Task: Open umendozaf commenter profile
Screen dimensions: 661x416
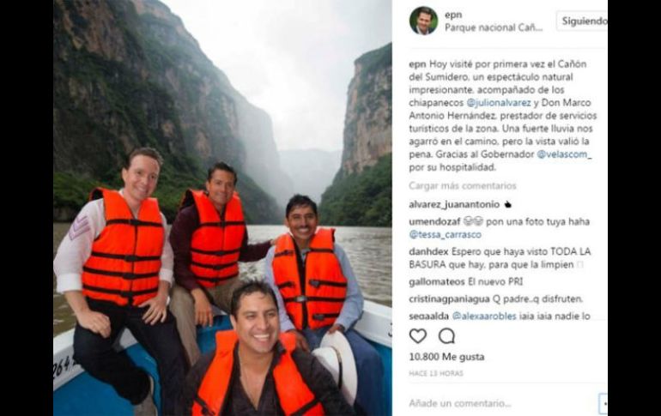Action: click(434, 221)
